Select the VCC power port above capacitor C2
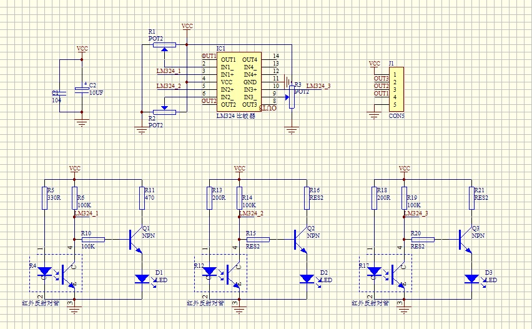Viewport: 532px width, 329px height. [82, 49]
